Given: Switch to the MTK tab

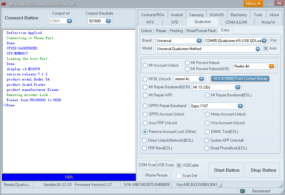Looking at the screenshot, I should pyautogui.click(x=150, y=22).
